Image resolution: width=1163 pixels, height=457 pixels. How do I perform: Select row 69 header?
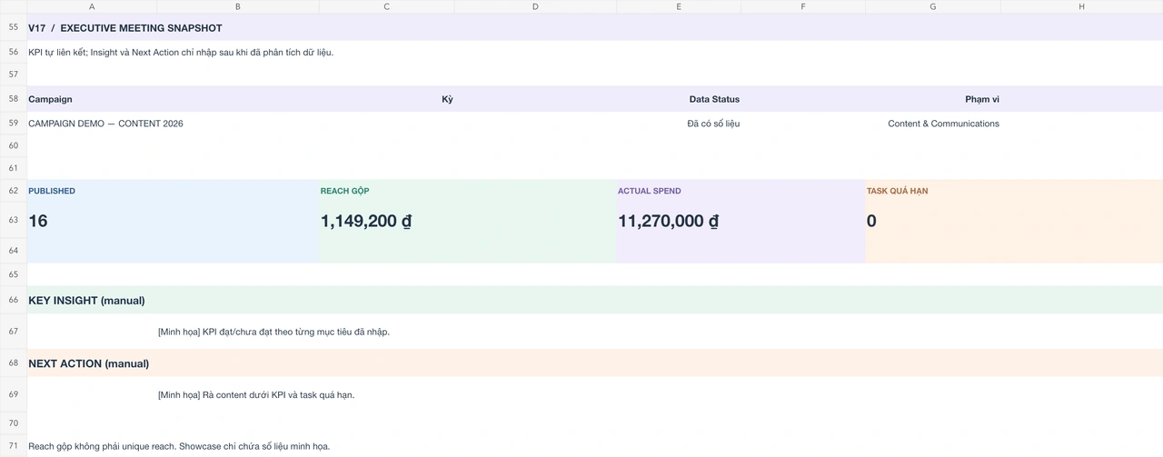(x=14, y=394)
